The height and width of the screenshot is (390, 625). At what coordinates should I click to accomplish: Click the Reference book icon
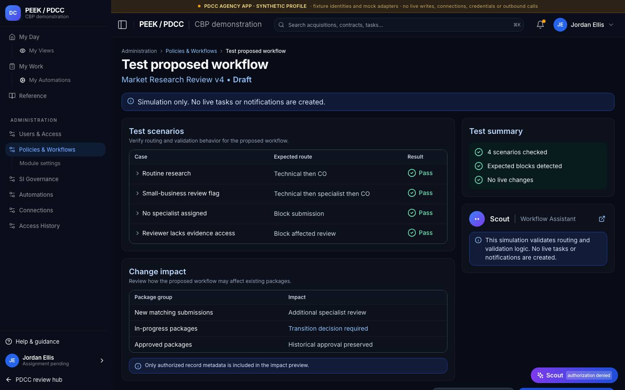[x=12, y=96]
